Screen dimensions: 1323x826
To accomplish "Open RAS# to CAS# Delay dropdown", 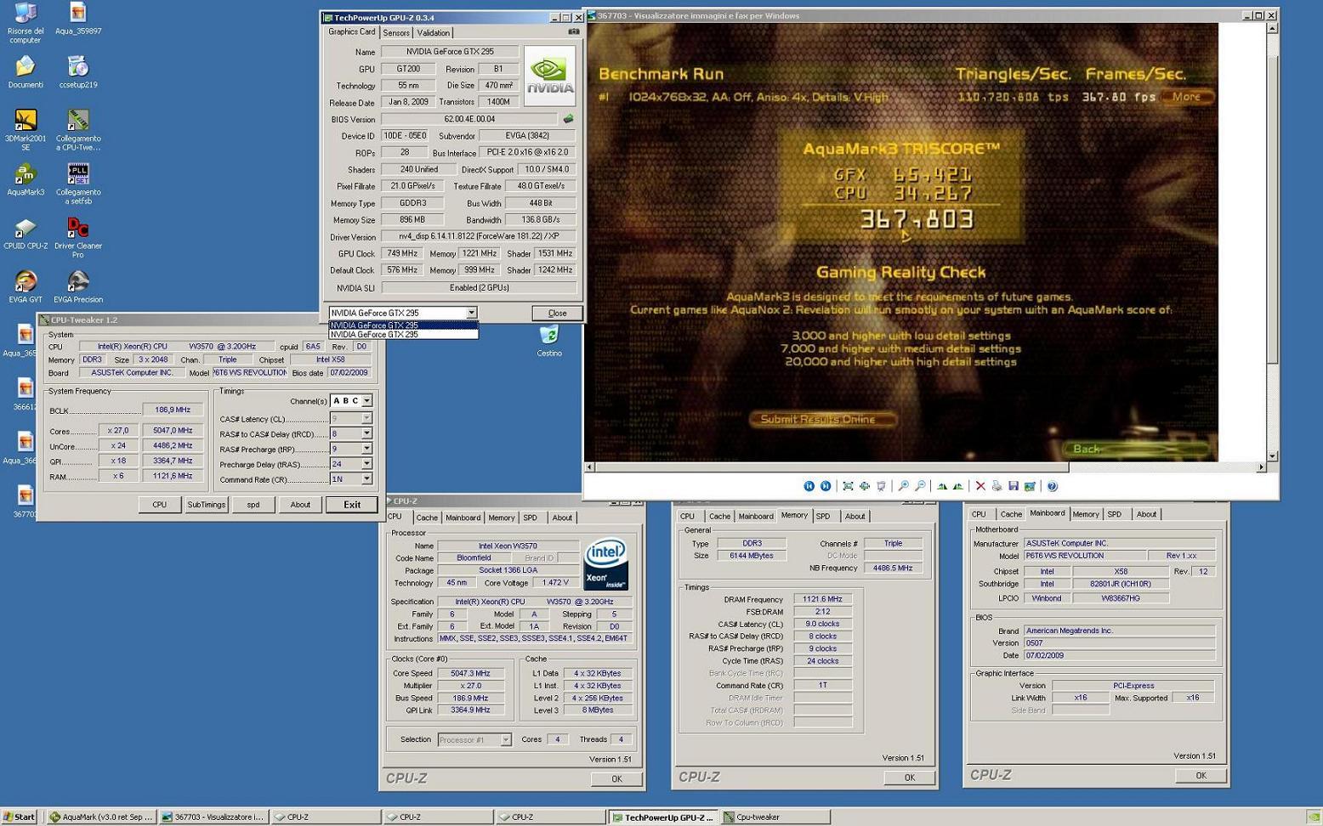I will tap(366, 433).
